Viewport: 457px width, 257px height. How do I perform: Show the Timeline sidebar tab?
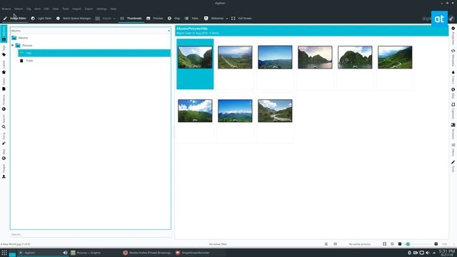click(4, 103)
